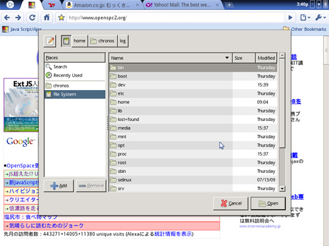This screenshot has width=329, height=246.
Task: Select the first pinned tab
Action: pos(32,5)
